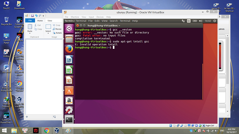
Task: Open Chrome from the Windows taskbar
Action: [47, 131]
